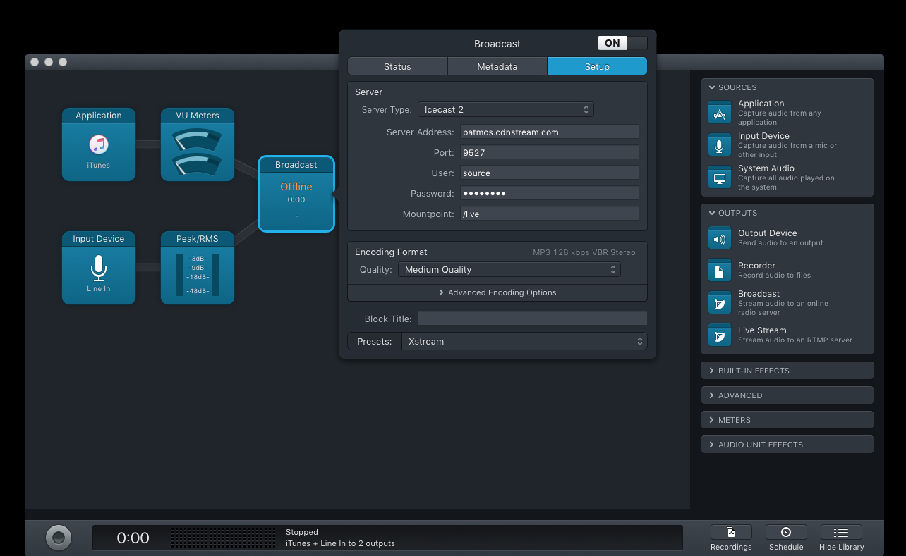Click the iTunes icon in the Application block

click(x=99, y=144)
